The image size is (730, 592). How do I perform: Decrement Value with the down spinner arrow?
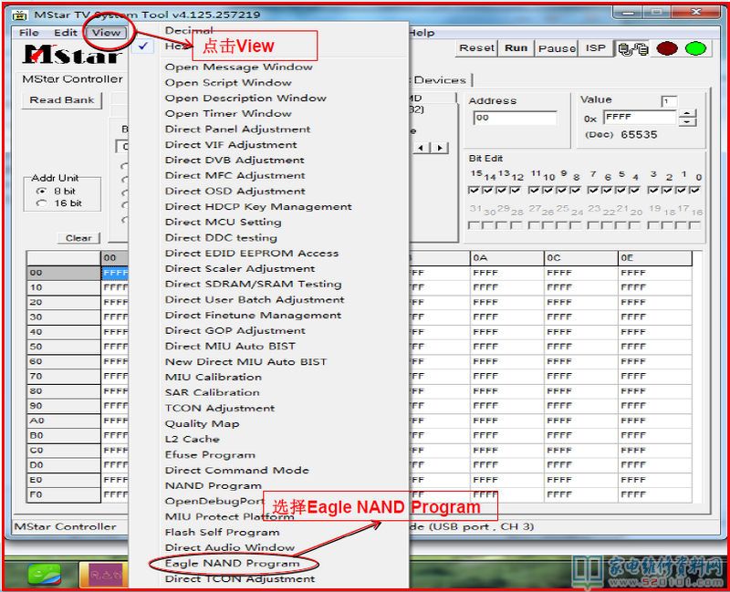click(688, 122)
